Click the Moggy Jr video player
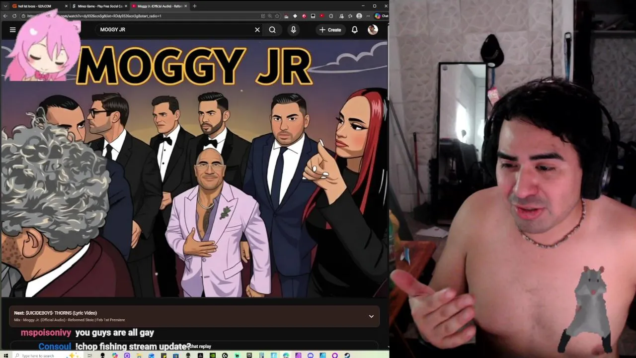This screenshot has height=358, width=636. tap(194, 169)
